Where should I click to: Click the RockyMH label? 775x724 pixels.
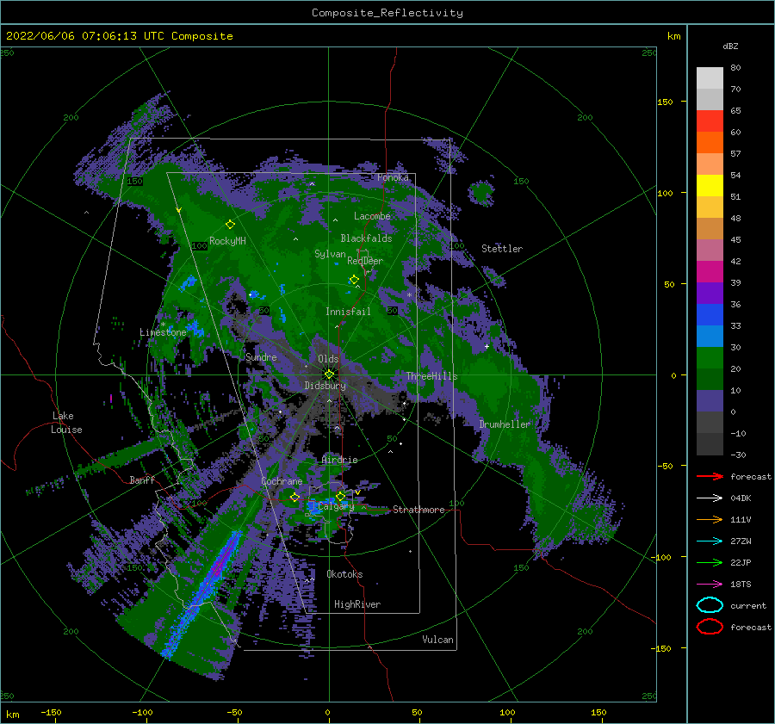pyautogui.click(x=227, y=241)
